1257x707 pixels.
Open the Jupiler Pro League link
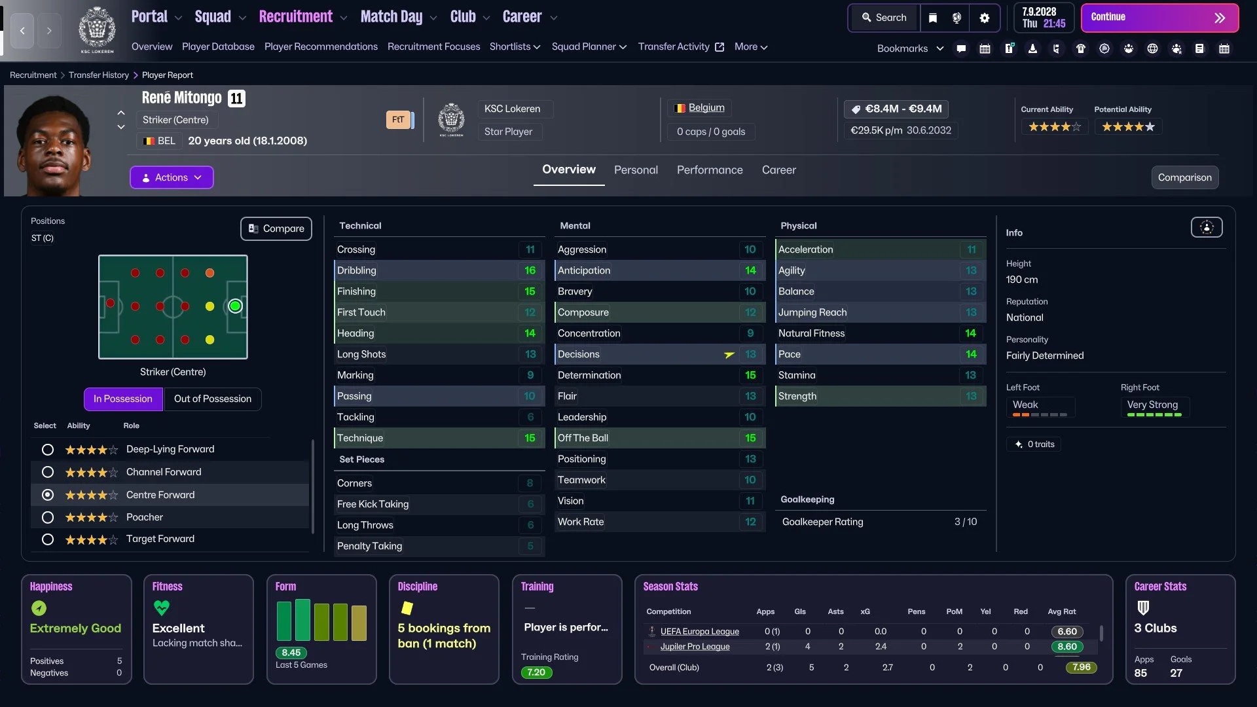[x=695, y=646]
